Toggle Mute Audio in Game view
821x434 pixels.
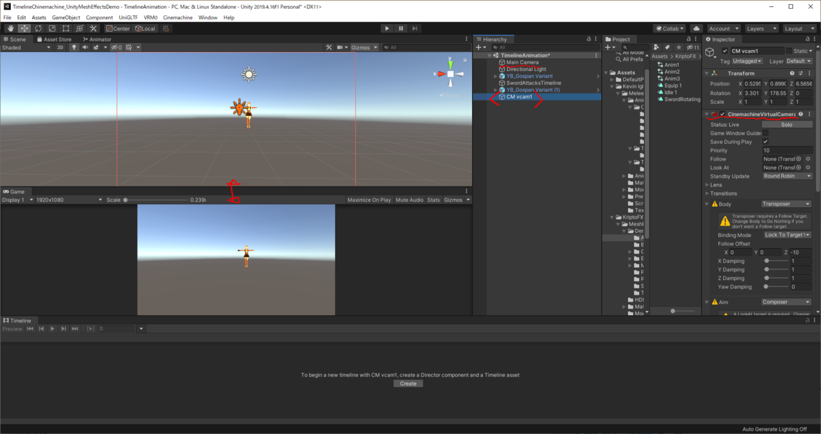point(409,200)
